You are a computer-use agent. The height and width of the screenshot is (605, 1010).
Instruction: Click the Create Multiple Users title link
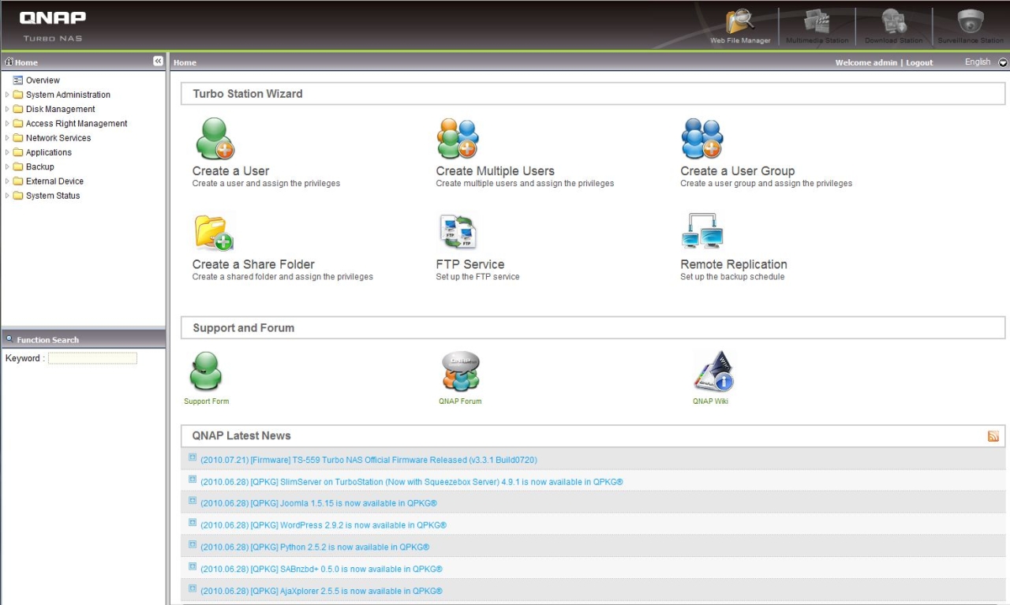[x=496, y=171]
